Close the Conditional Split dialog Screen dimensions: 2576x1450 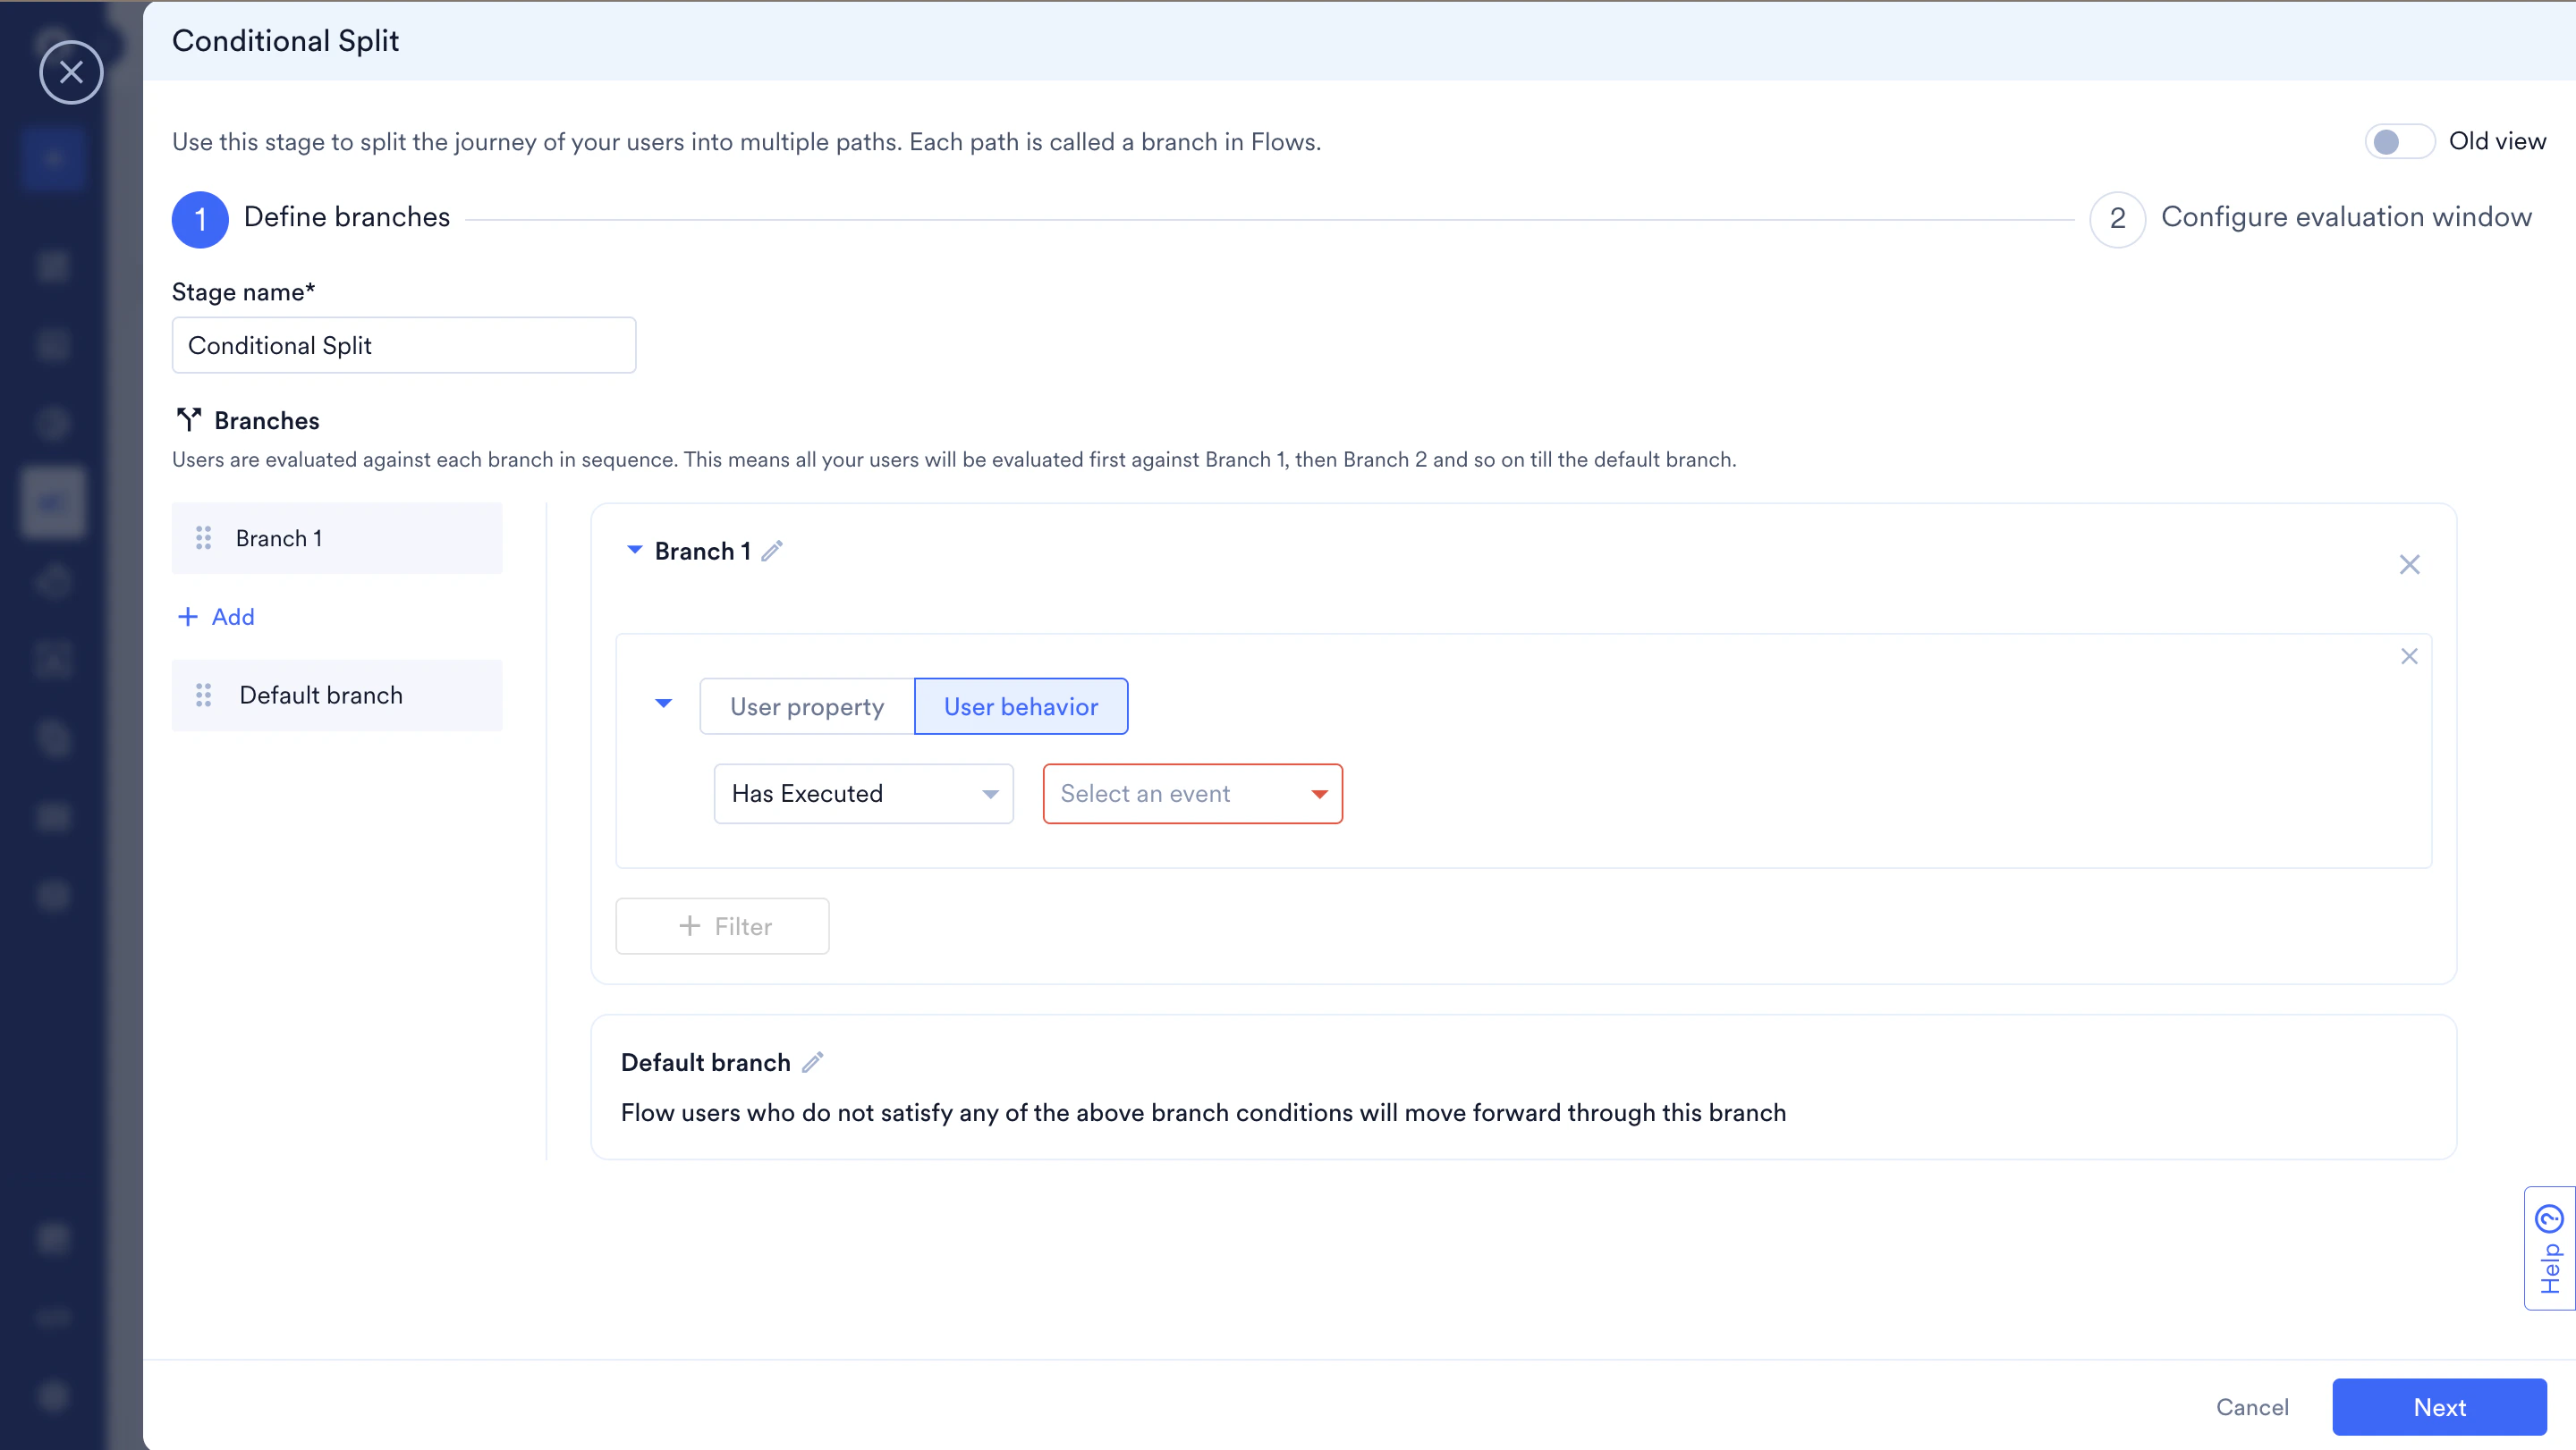(71, 72)
